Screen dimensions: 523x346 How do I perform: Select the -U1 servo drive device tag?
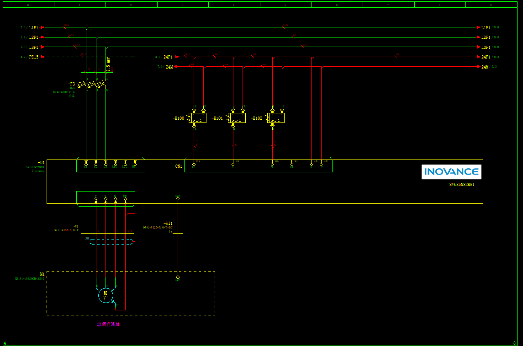coord(41,163)
